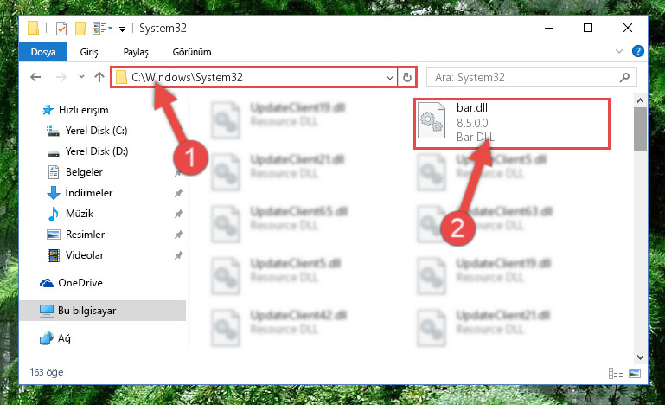Open the Help question mark icon
Screen dimensions: 665x405
pyautogui.click(x=637, y=51)
